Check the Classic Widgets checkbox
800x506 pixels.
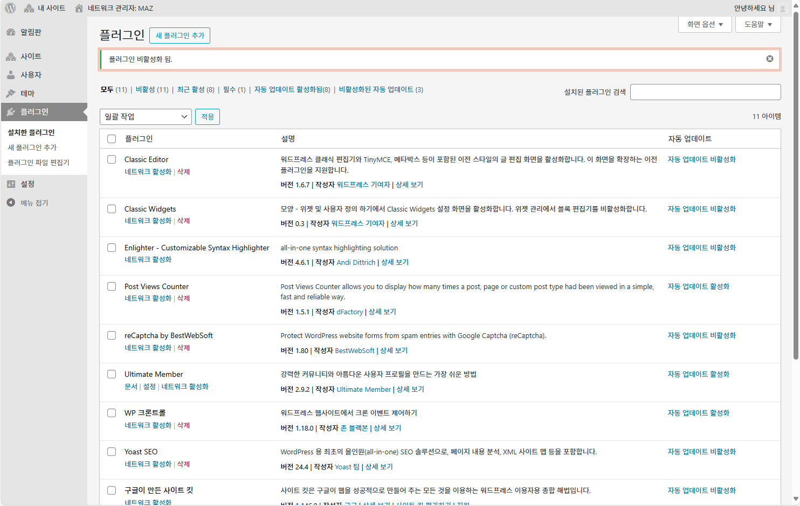tap(112, 209)
